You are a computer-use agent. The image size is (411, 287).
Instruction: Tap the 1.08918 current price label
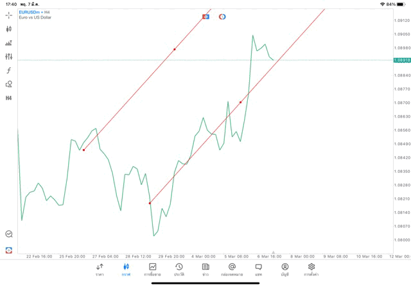402,60
